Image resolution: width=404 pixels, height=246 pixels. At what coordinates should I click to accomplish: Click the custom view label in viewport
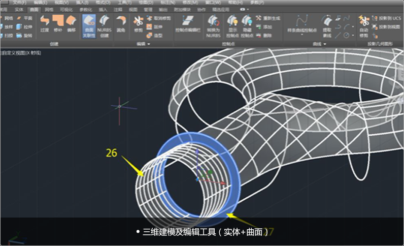[20, 53]
